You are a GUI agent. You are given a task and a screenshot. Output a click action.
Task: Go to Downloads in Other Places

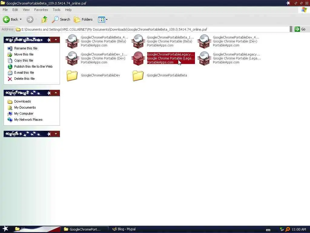[x=22, y=101]
